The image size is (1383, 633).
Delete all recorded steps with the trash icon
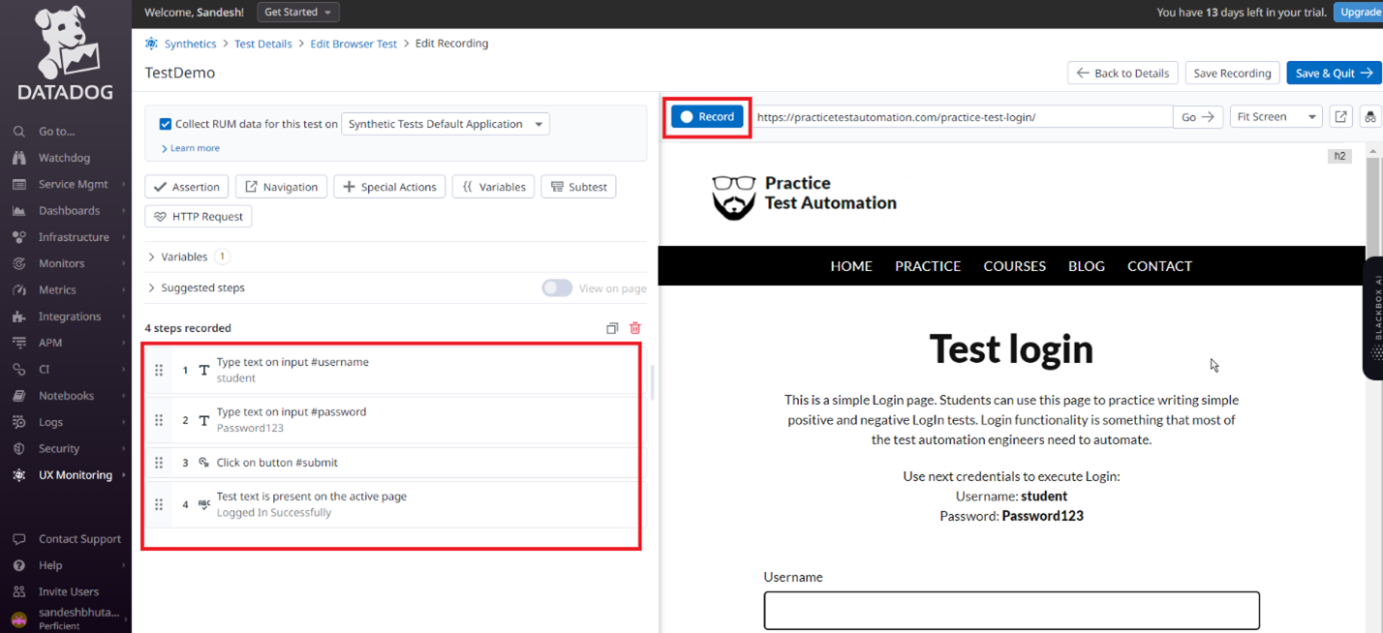[635, 328]
